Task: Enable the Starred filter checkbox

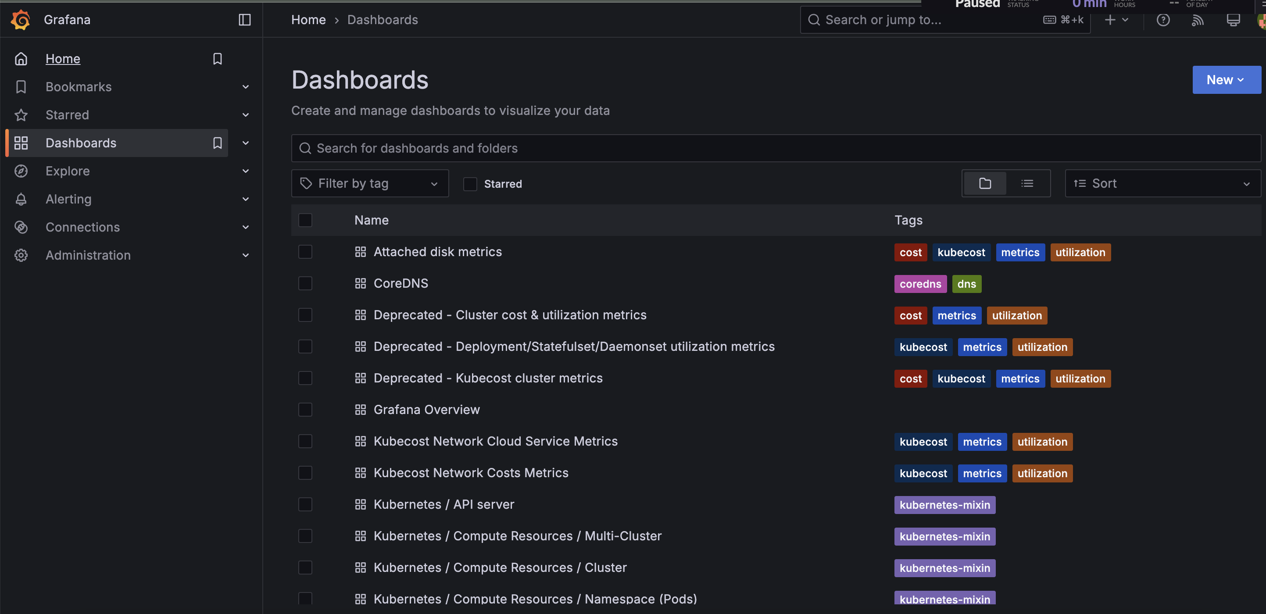Action: (470, 184)
